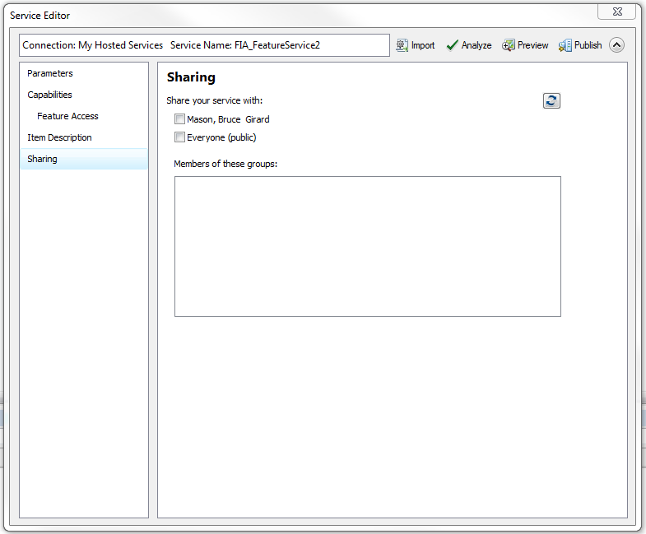Click the Import toolbar icon
646x534 pixels.
[x=402, y=45]
